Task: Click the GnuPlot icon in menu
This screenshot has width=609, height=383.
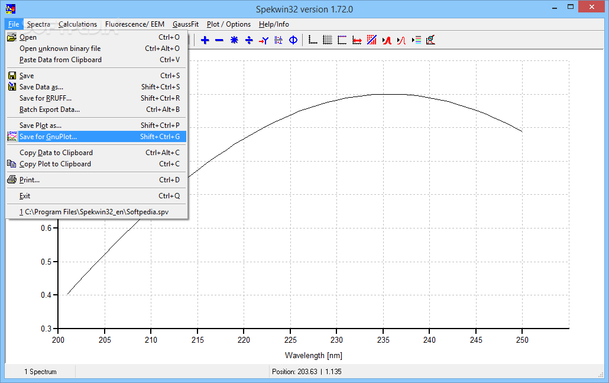Action: click(x=12, y=137)
